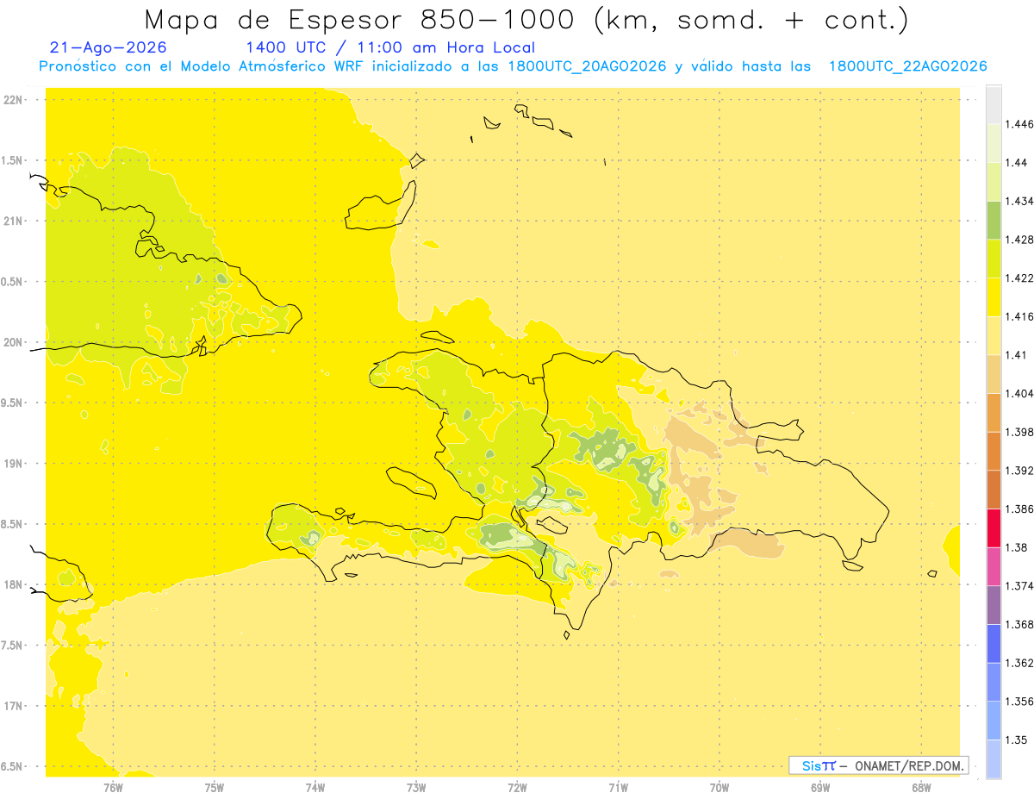Click the bright yellow legend swatch between 1.416 and 1.422
The width and height of the screenshot is (1034, 799).
pyautogui.click(x=994, y=297)
